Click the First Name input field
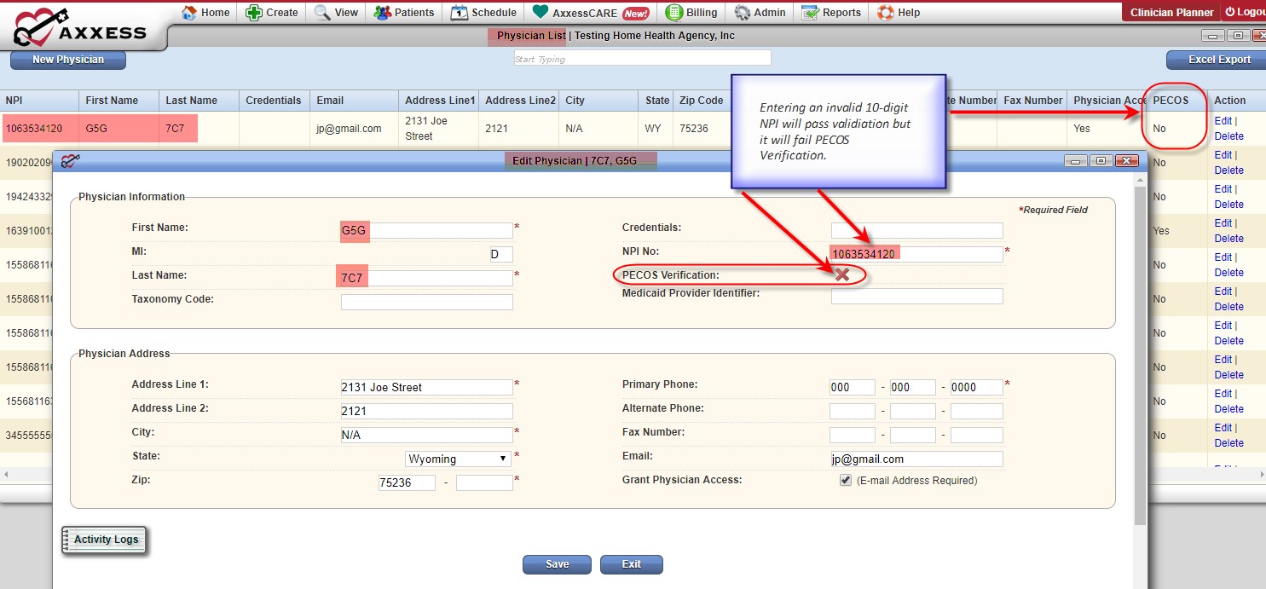This screenshot has width=1266, height=589. tap(426, 230)
